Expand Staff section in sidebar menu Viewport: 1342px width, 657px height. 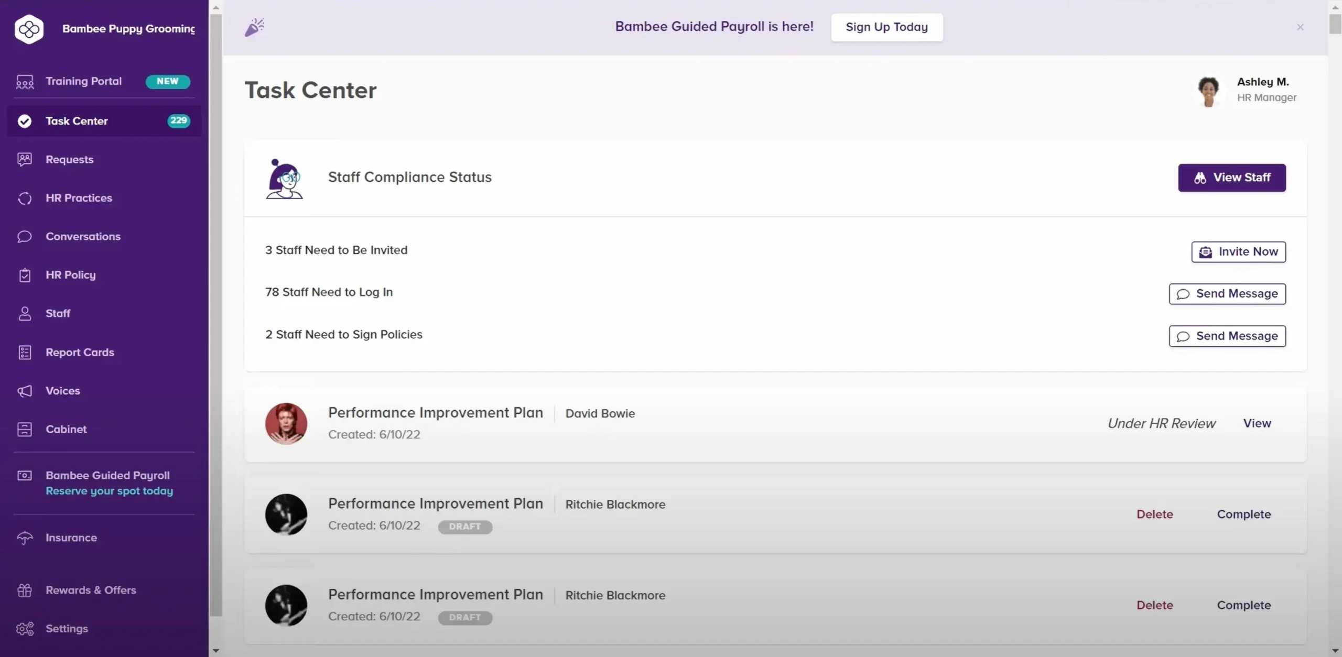coord(57,313)
